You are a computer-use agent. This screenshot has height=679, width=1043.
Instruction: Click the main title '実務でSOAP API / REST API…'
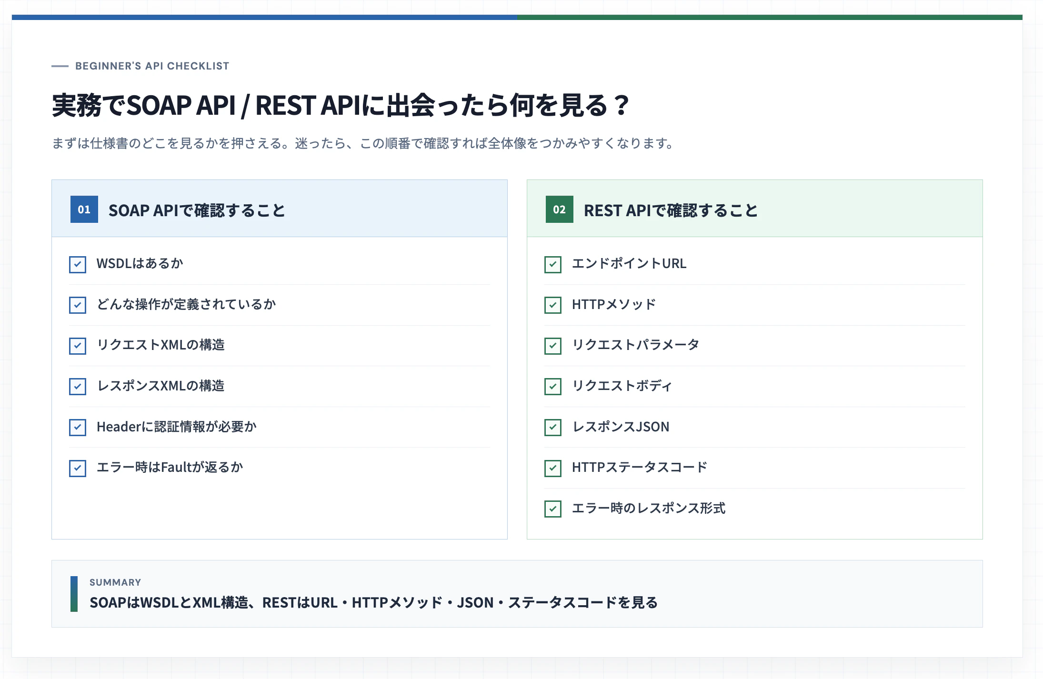coord(341,106)
